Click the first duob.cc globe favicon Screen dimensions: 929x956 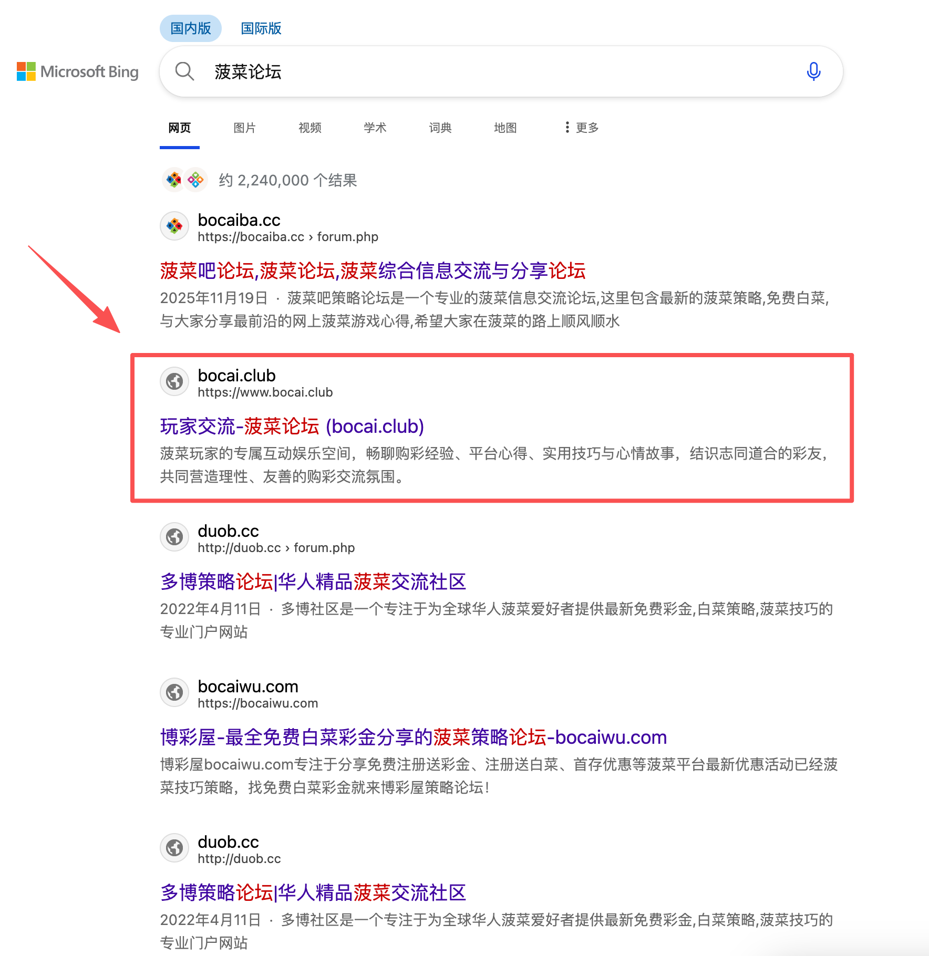[x=174, y=537]
